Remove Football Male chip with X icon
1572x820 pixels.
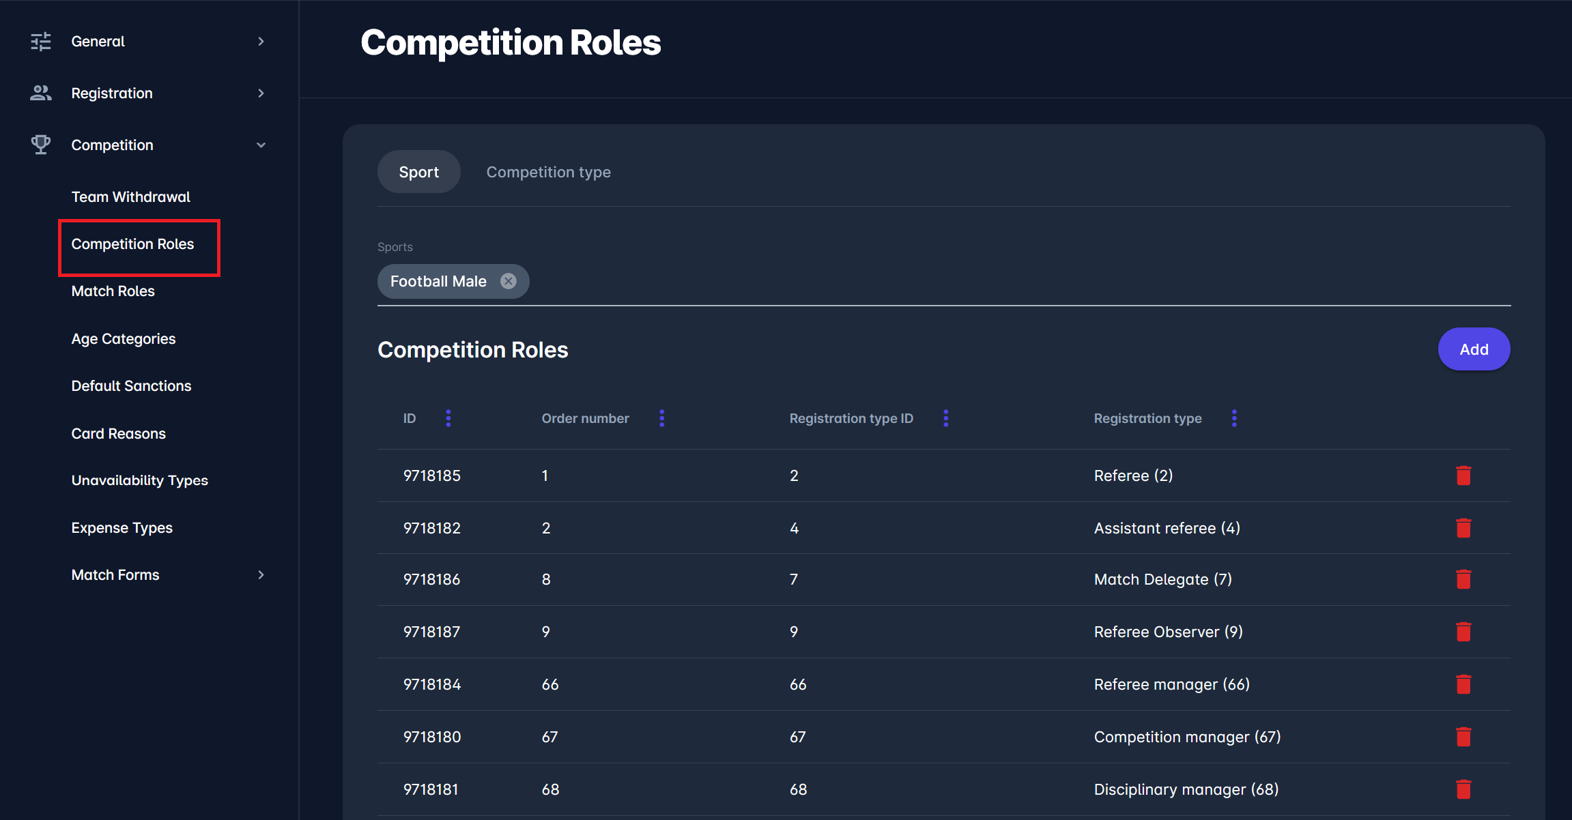509,281
